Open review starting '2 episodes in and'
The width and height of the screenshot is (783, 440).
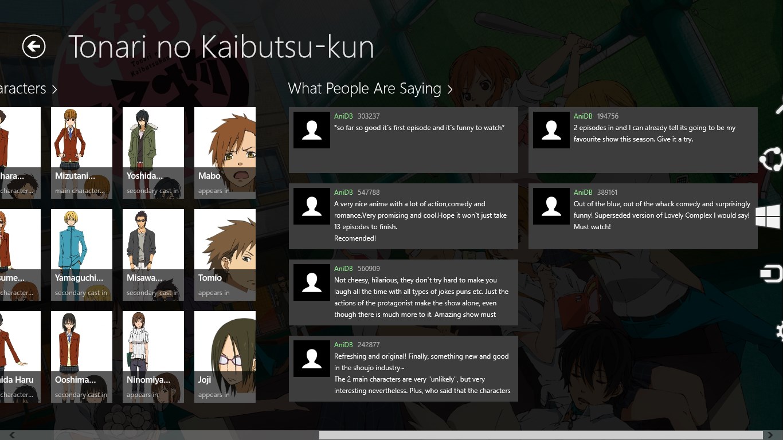(x=643, y=140)
